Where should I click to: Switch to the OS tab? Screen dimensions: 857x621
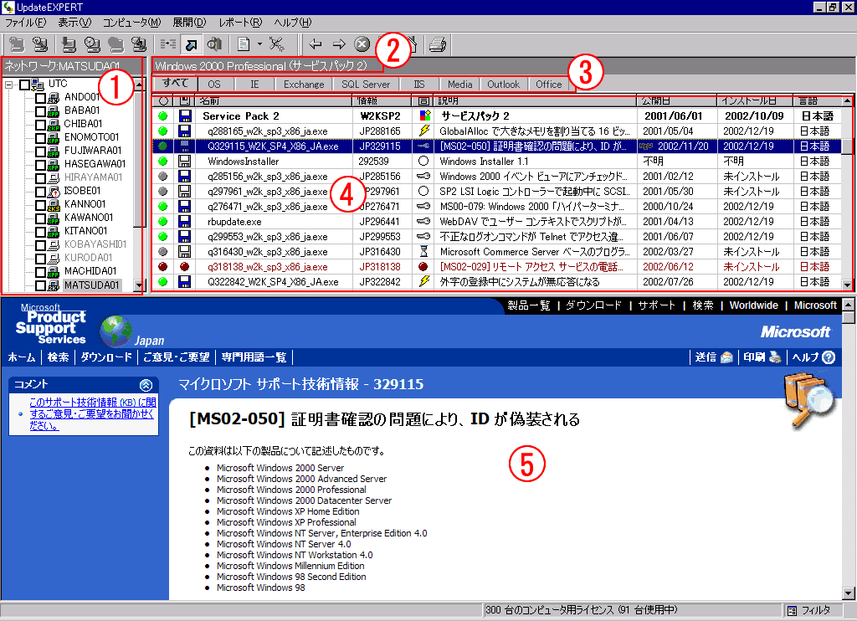214,85
